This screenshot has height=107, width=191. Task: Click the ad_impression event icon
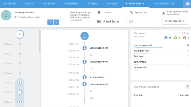point(85,77)
